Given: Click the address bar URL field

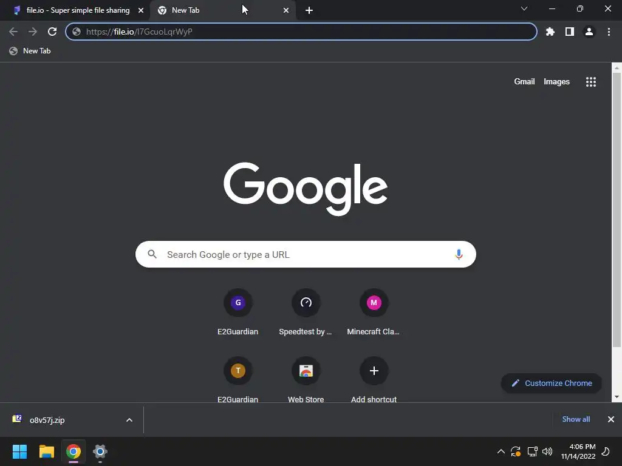Looking at the screenshot, I should point(301,32).
